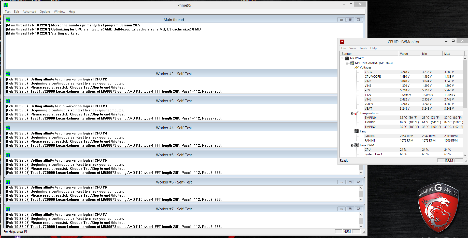Click the Worker #6 window icon

[8, 182]
